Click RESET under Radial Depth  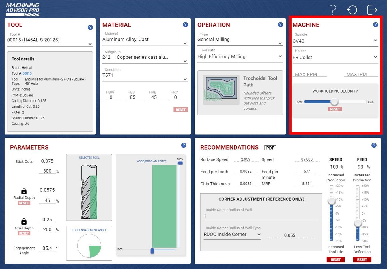[x=24, y=203]
